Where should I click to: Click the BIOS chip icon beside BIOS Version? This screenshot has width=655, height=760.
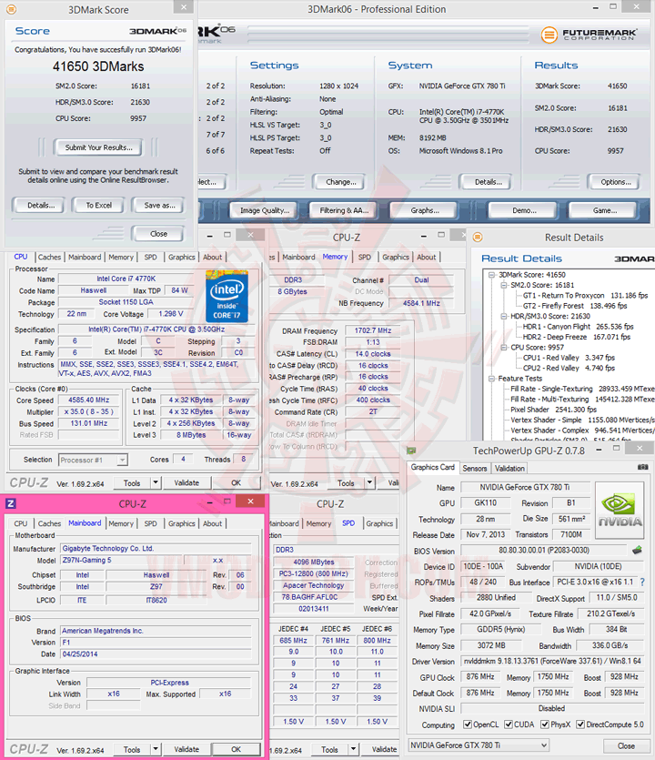(637, 550)
